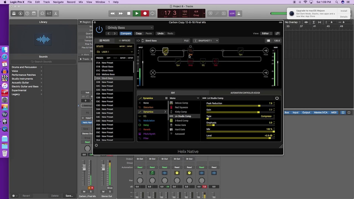
Task: Select the Amp block in signal path
Action: pyautogui.click(x=191, y=61)
